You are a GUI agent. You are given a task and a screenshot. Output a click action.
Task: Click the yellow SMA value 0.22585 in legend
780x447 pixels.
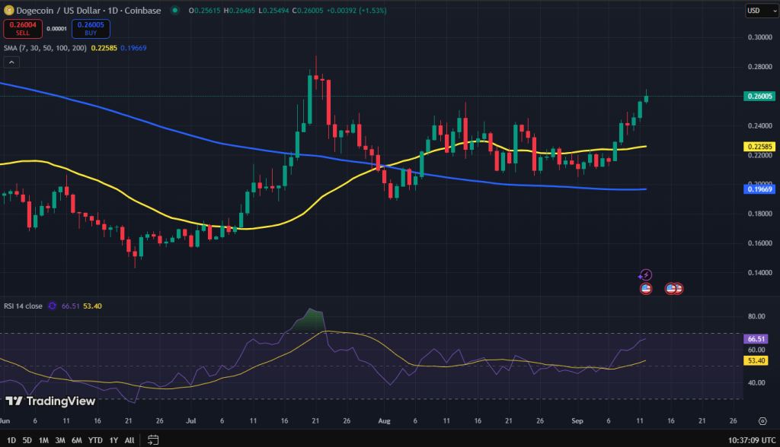pos(104,48)
